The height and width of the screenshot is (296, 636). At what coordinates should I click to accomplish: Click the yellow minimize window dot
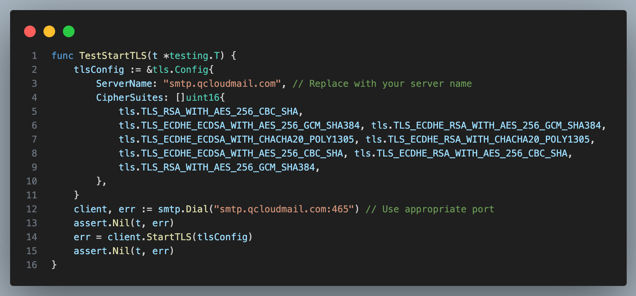click(49, 31)
